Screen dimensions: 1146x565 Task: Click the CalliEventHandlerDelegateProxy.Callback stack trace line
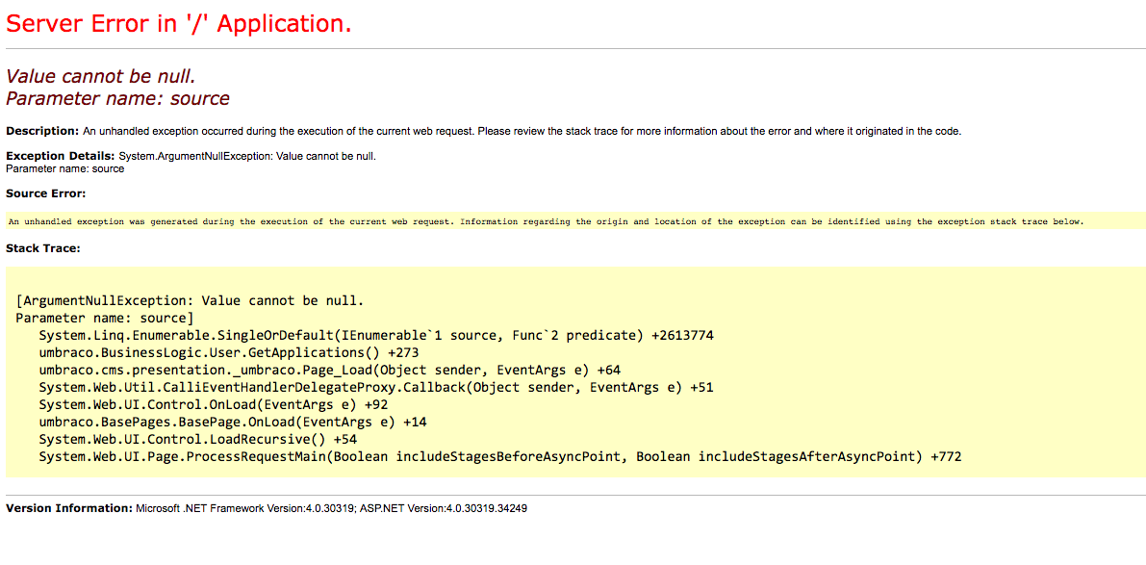375,387
